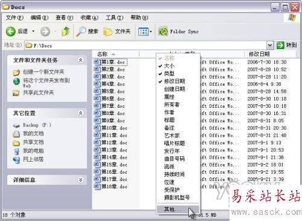The height and width of the screenshot is (221, 302).
Task: Enable the 属性 column option
Action: coord(178,97)
